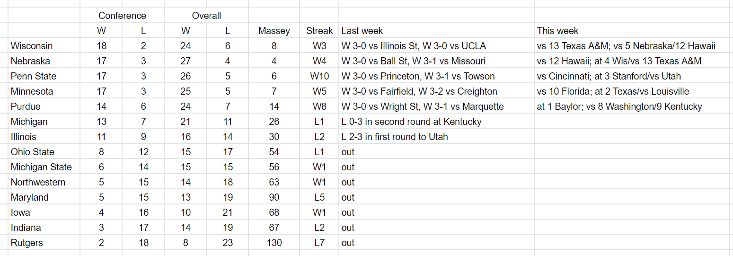733x256 pixels.
Task: Click the Massey column header
Action: click(x=274, y=31)
